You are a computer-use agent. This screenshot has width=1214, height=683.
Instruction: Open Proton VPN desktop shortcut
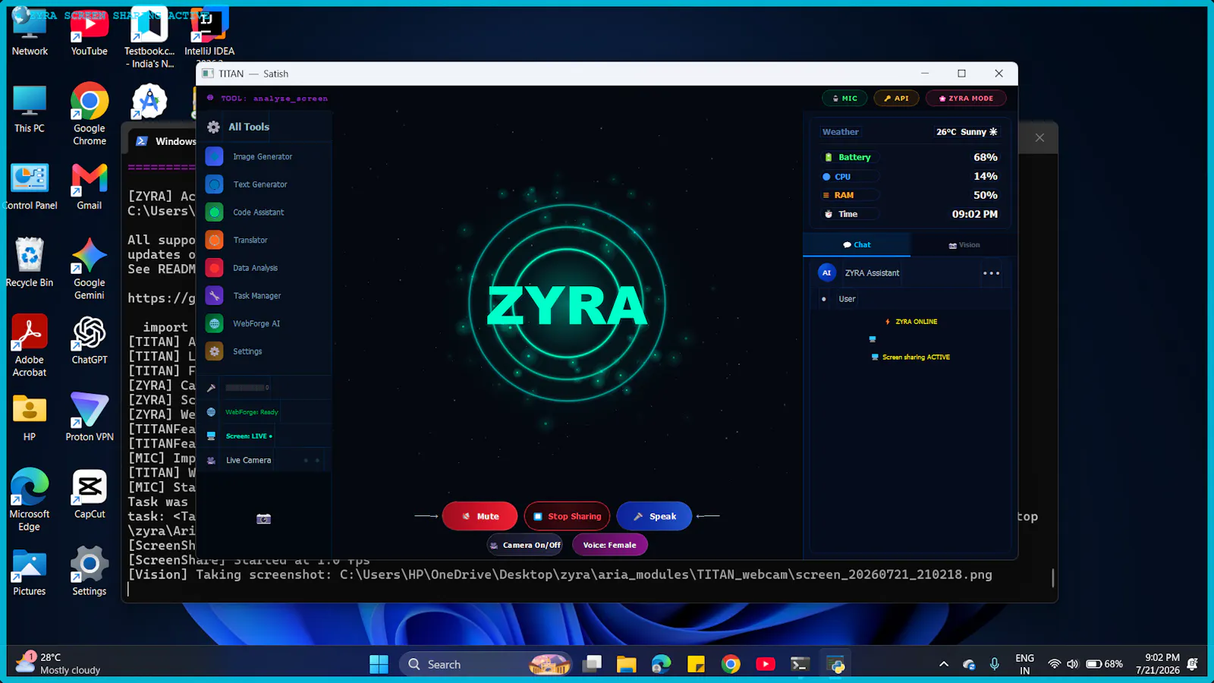(x=90, y=417)
